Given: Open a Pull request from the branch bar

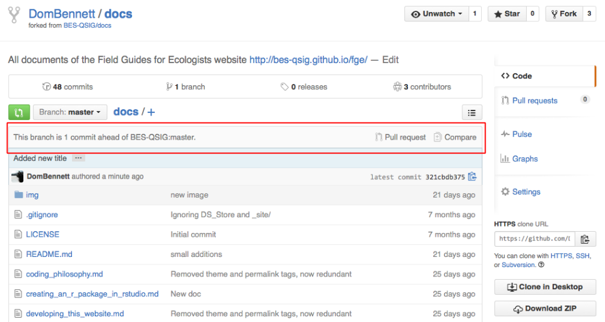Looking at the screenshot, I should pos(400,137).
